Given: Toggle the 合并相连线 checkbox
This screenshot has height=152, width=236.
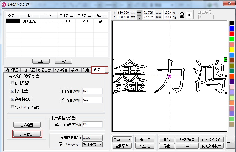Looking at the screenshot, I should 12,99.
